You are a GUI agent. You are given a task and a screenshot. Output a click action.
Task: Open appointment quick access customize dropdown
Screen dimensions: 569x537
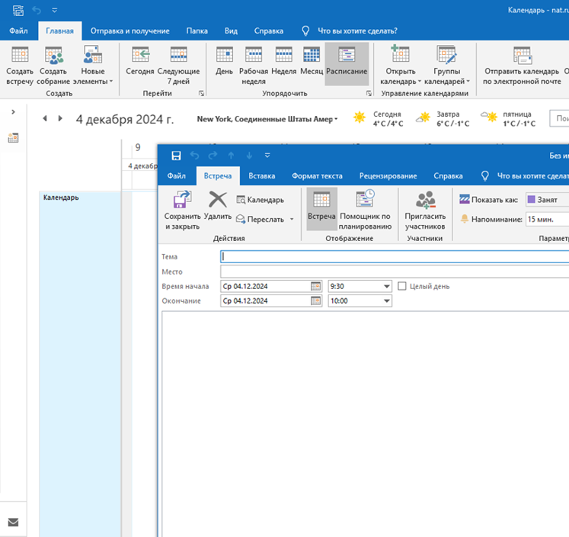267,156
